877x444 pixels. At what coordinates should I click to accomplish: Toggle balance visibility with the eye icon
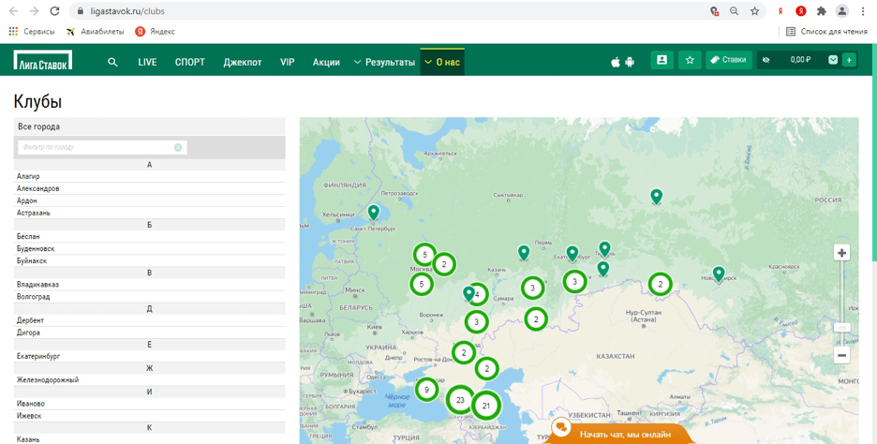766,60
